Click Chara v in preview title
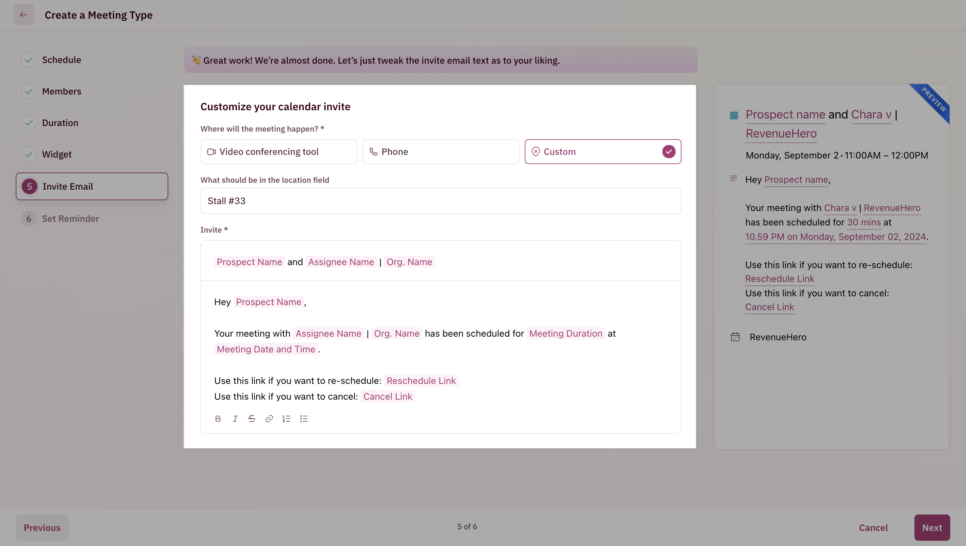This screenshot has width=966, height=546. (x=871, y=115)
